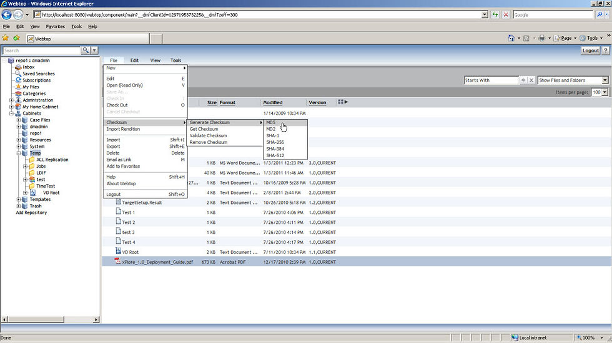Click the Stop loading icon

coord(506,15)
